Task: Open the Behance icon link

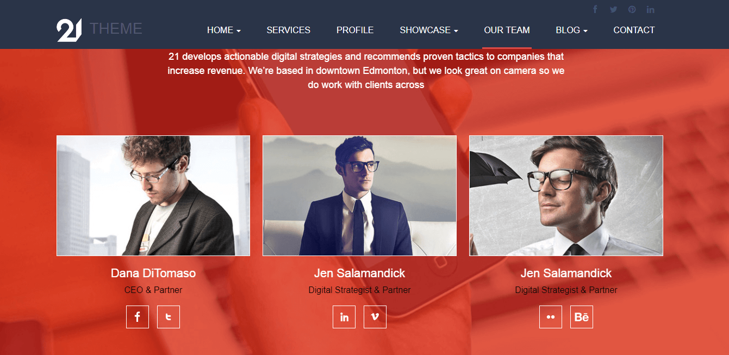Action: point(582,317)
